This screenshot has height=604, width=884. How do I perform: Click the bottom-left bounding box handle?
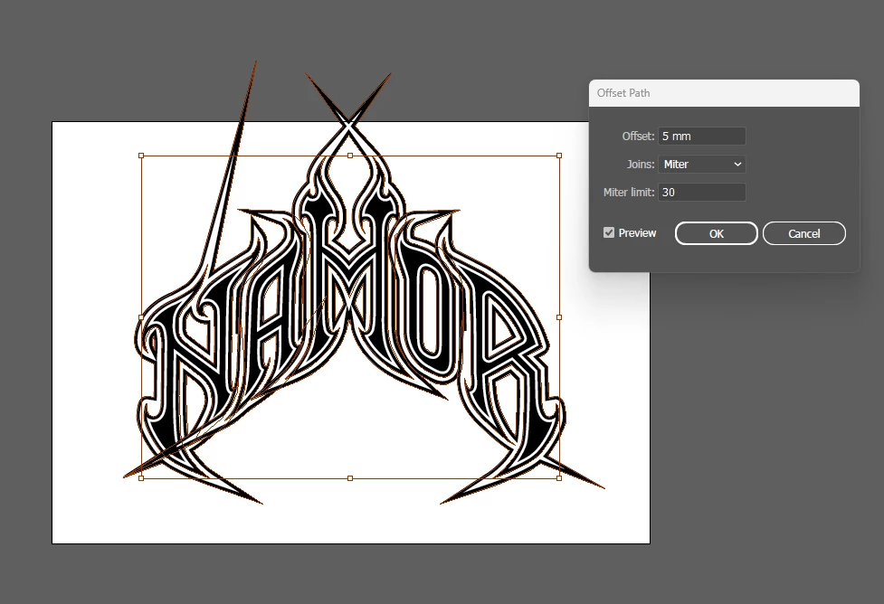click(141, 478)
